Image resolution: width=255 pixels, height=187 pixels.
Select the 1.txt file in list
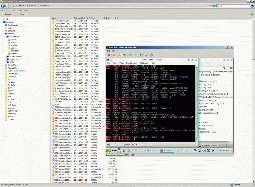pos(57,104)
